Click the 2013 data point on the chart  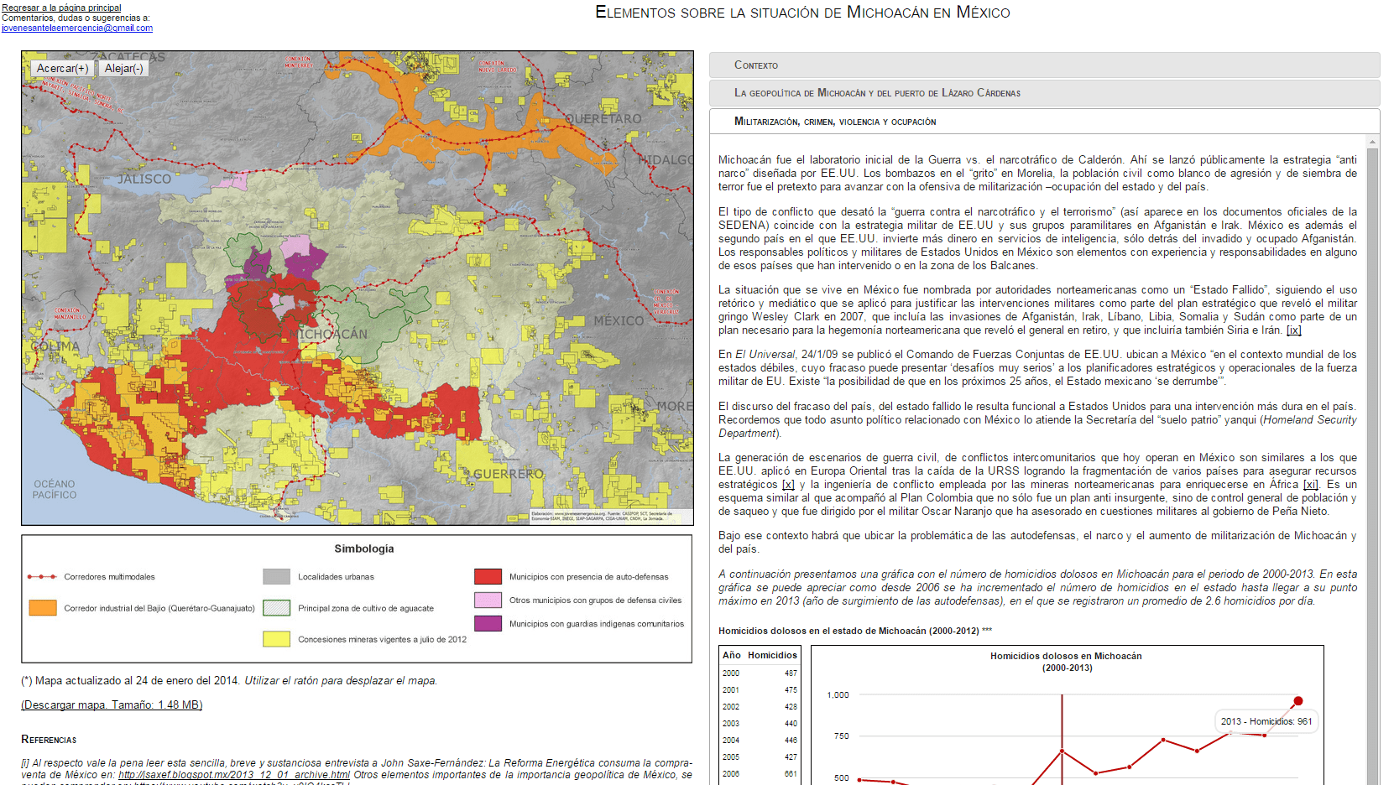click(x=1298, y=701)
